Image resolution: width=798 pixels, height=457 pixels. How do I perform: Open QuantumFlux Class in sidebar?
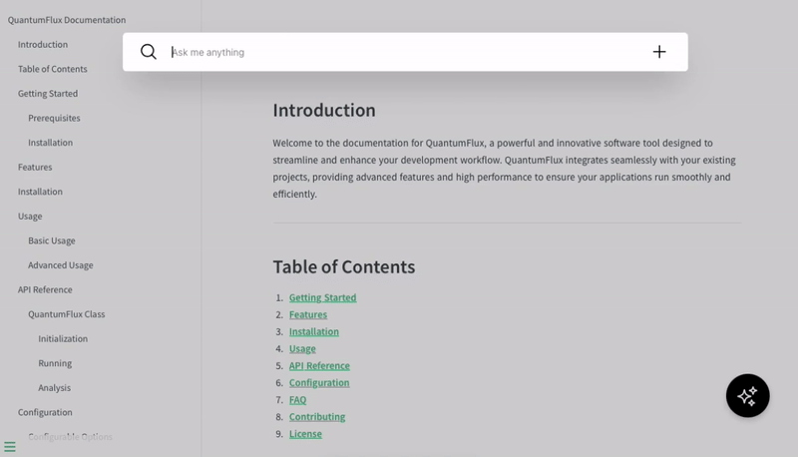tap(66, 314)
